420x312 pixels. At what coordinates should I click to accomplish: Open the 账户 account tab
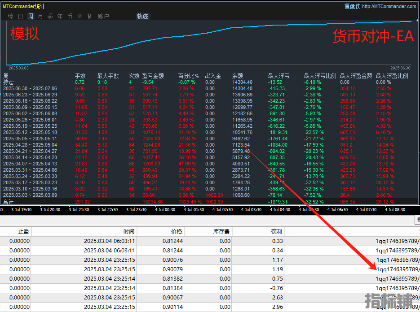(x=103, y=16)
